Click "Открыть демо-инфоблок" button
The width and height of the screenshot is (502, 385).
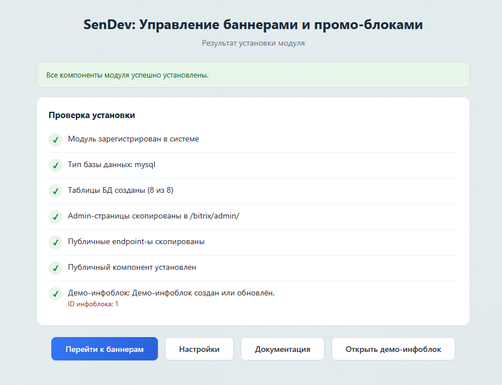coord(393,349)
